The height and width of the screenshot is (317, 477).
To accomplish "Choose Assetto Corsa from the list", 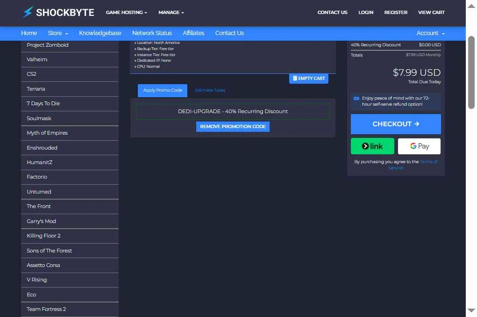I will (70, 266).
